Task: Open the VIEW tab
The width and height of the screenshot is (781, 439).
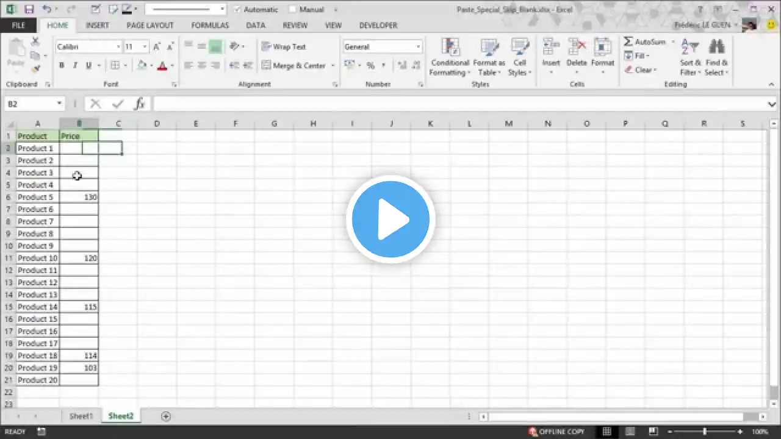Action: coord(333,26)
